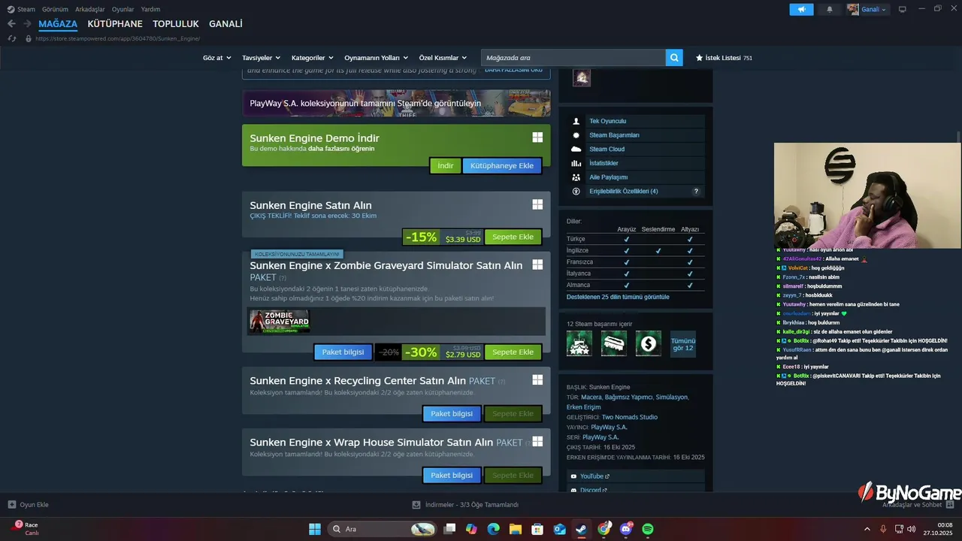Click in the Mağazada ara search field

tap(573, 57)
